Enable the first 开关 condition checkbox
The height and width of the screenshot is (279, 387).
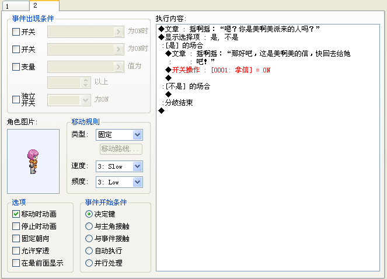16,32
